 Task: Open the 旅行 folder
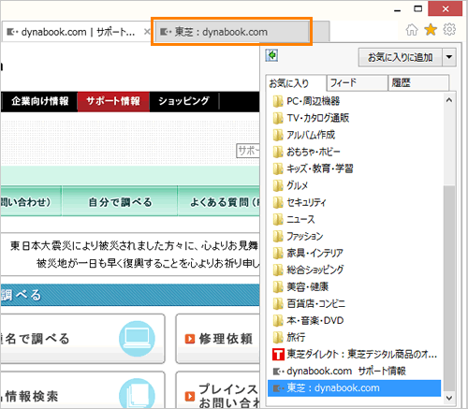(289, 337)
